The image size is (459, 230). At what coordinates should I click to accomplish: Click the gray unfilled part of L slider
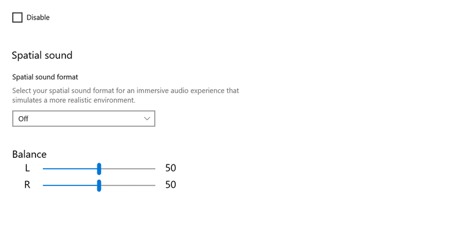128,169
